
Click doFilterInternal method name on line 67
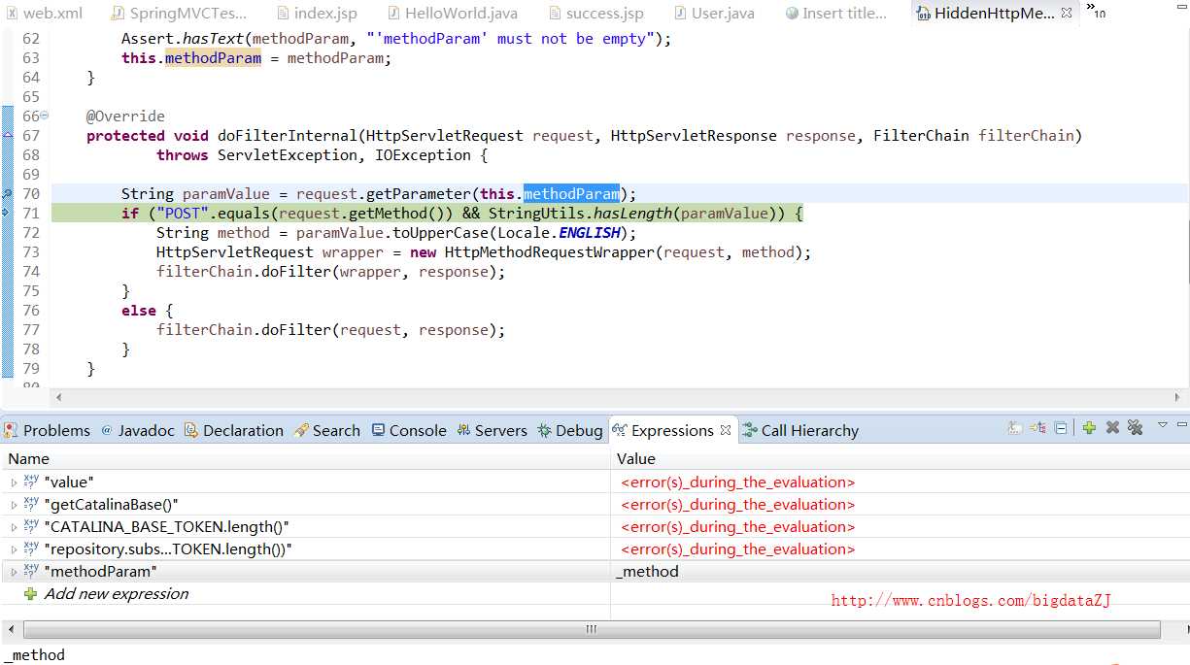[x=288, y=136]
